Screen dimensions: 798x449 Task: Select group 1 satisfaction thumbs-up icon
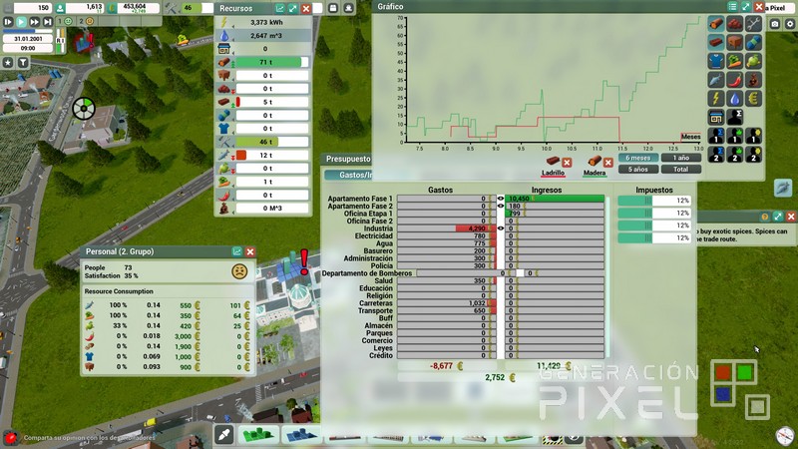tap(735, 136)
